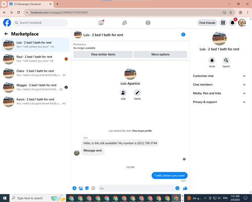Go back in browser history
The height and width of the screenshot is (202, 252).
click(x=5, y=12)
